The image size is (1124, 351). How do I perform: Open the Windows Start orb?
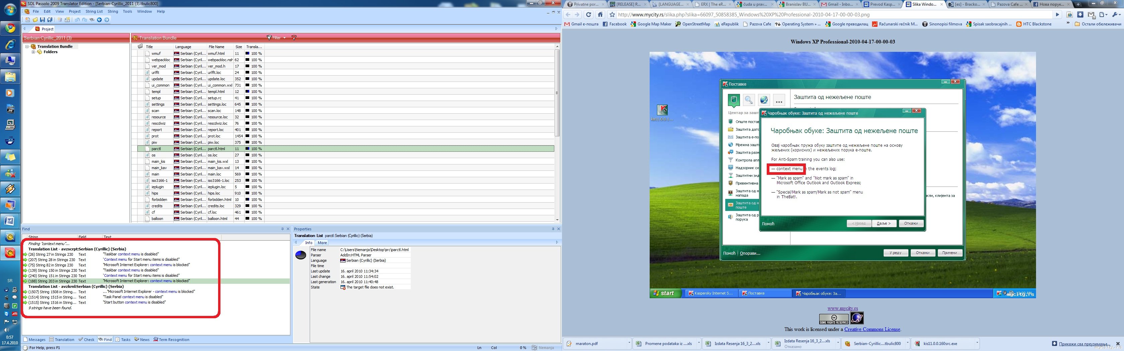tap(10, 10)
